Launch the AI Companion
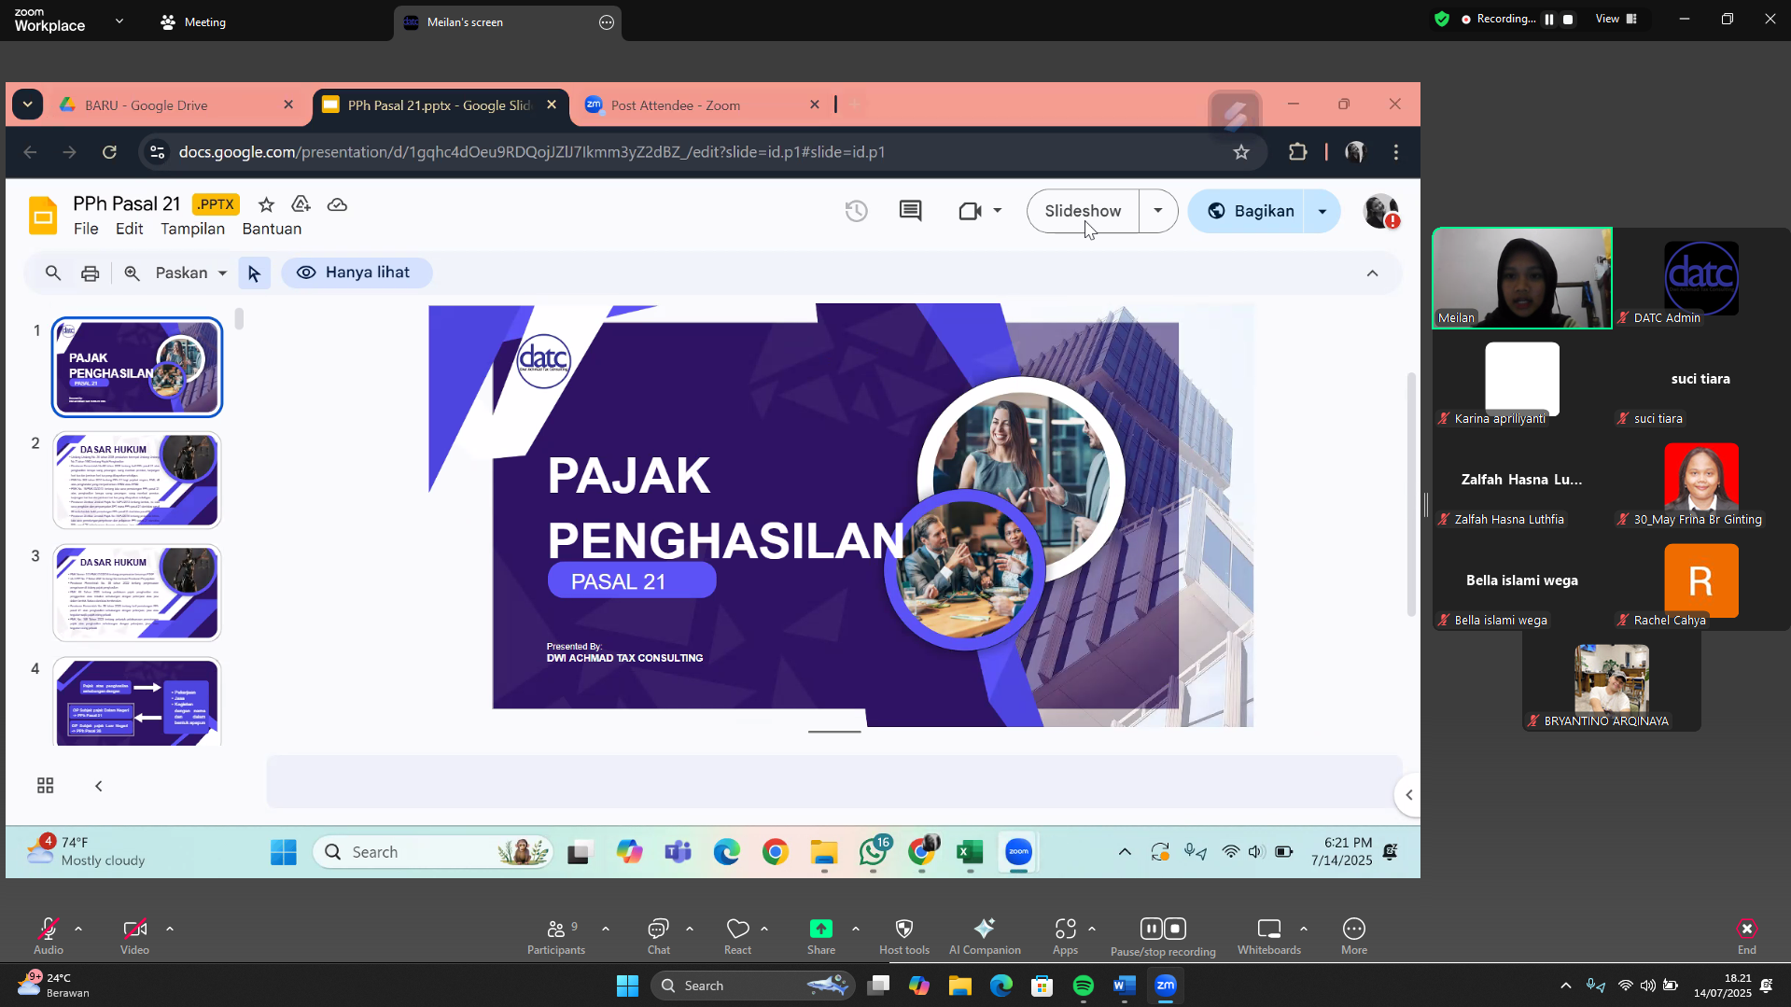Screen dimensions: 1791x1007 (x=984, y=935)
